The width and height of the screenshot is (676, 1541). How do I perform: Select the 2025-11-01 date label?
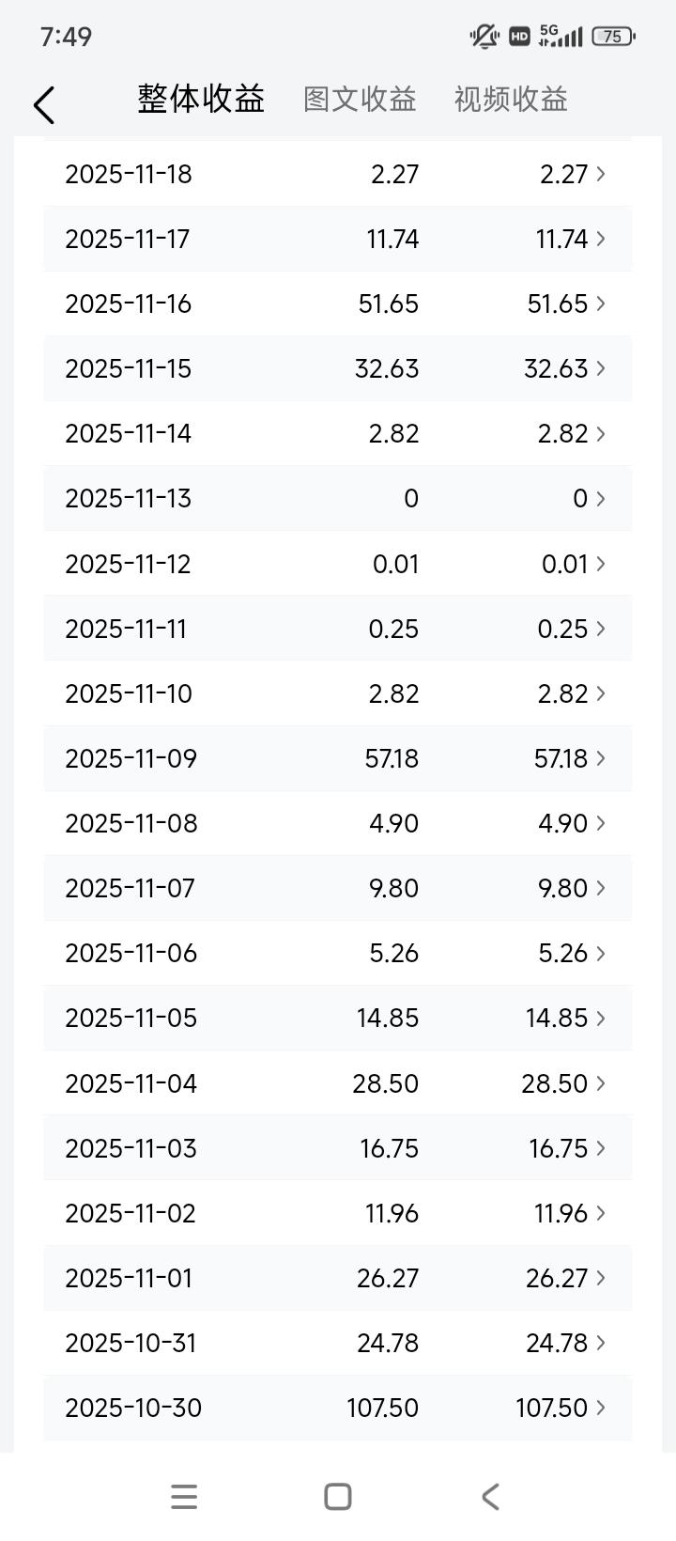tap(129, 1278)
